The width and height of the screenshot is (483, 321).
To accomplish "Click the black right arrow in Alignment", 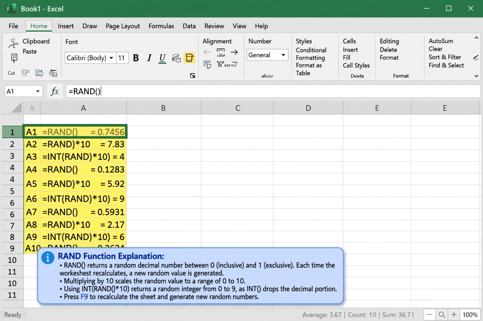I will 234,52.
